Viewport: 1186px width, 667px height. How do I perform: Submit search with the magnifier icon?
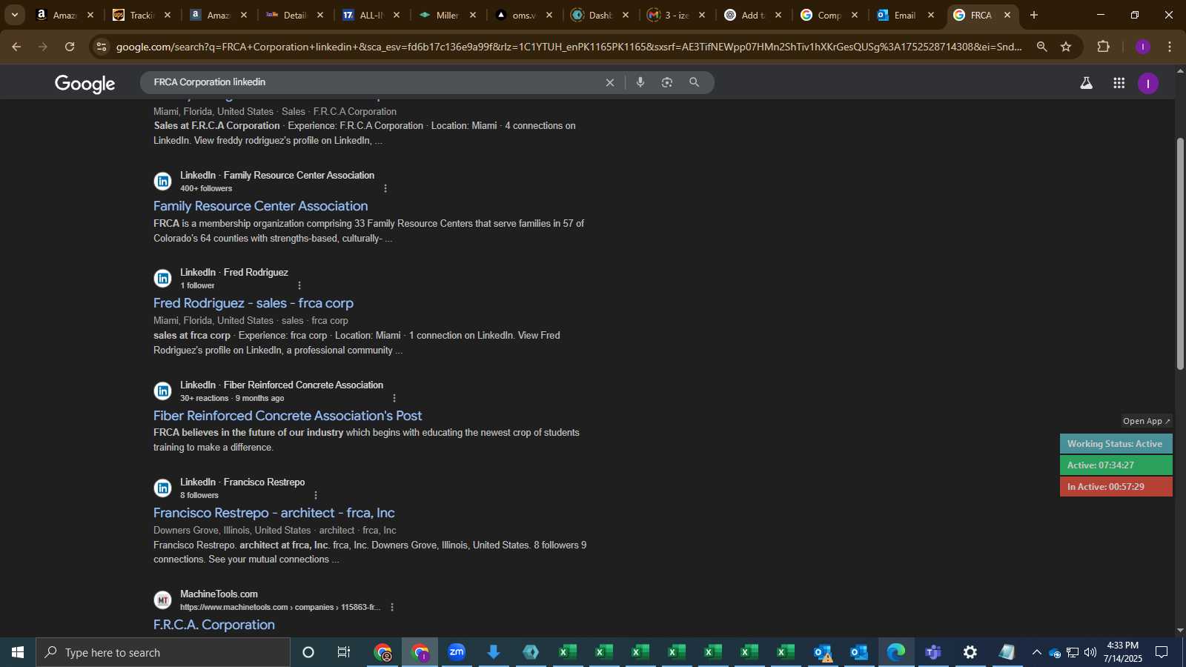pyautogui.click(x=694, y=82)
